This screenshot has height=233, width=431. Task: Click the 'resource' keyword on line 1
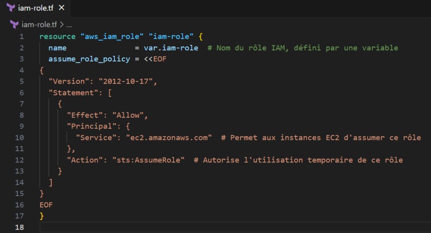57,36
